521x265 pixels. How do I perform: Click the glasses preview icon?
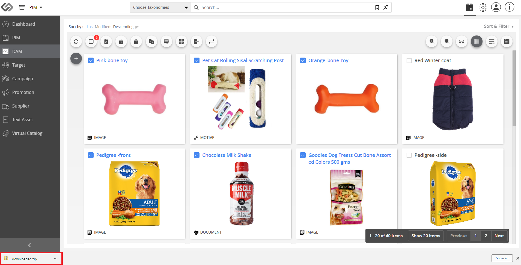tap(462, 41)
